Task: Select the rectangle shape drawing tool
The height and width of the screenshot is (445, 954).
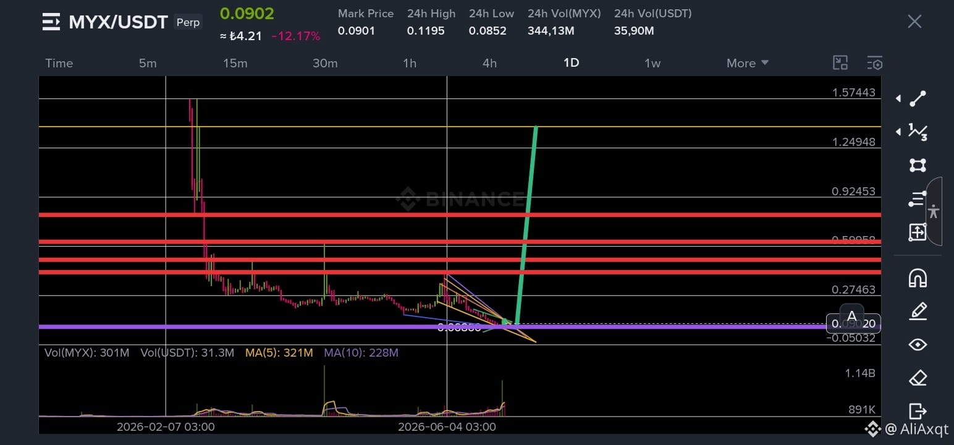Action: 918,165
